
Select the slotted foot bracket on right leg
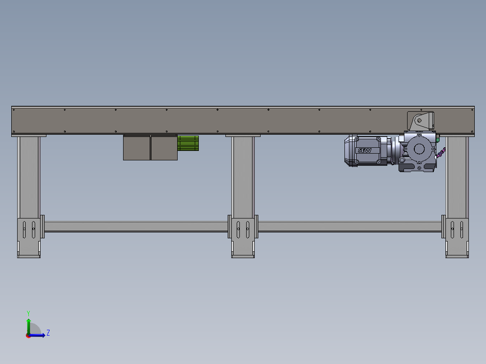[x=457, y=238]
